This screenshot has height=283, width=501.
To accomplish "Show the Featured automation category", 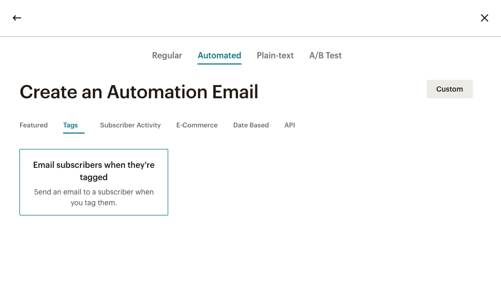I will [x=33, y=125].
